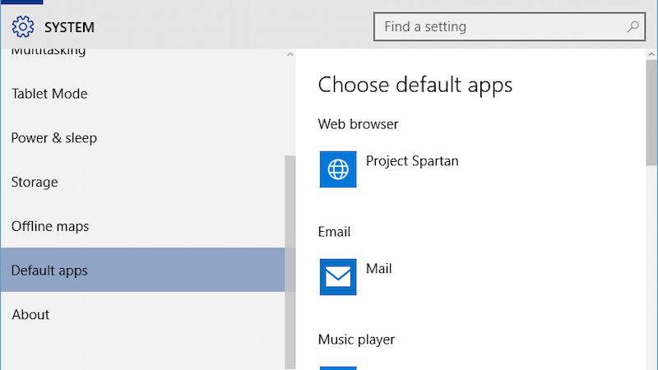Open the Mail envelope icon
Viewport: 658px width, 370px height.
click(338, 277)
